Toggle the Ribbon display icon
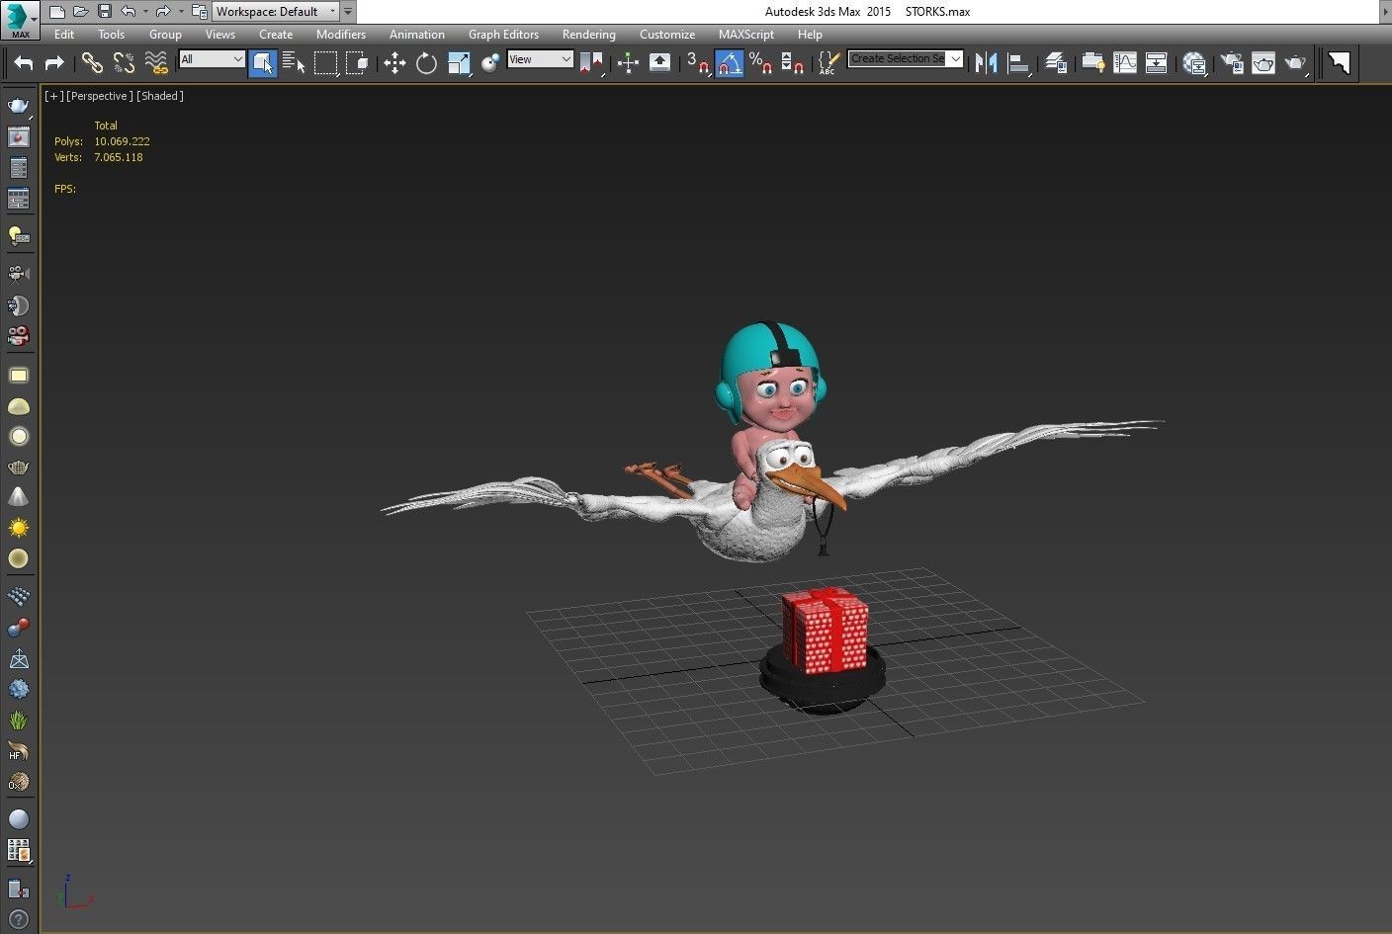 click(1093, 63)
